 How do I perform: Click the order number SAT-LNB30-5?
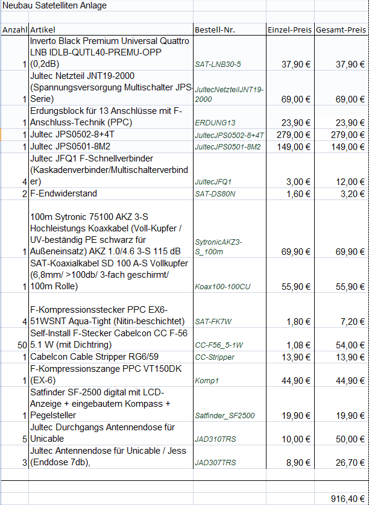tap(218, 64)
